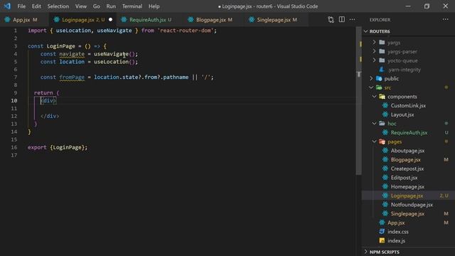Collapse the src folder
The width and height of the screenshot is (455, 256).
(x=408, y=87)
